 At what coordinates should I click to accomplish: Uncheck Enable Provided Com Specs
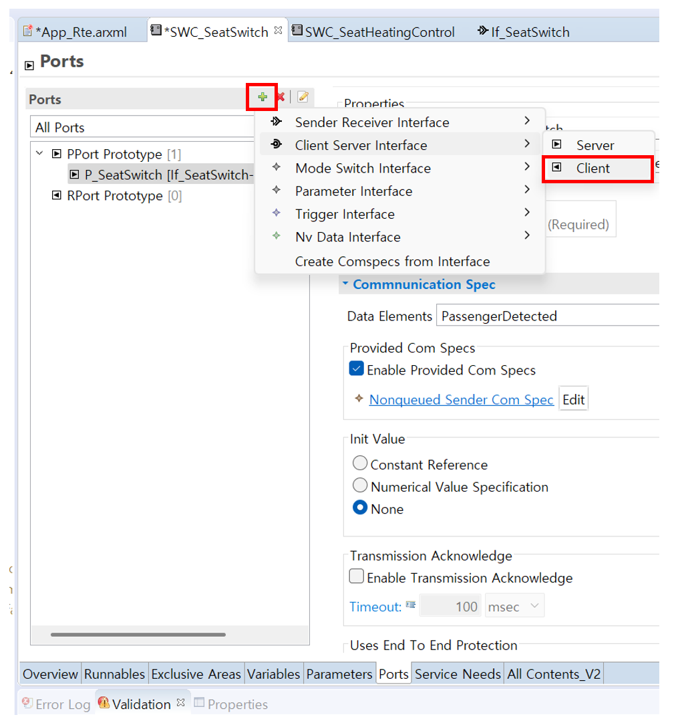click(x=356, y=369)
